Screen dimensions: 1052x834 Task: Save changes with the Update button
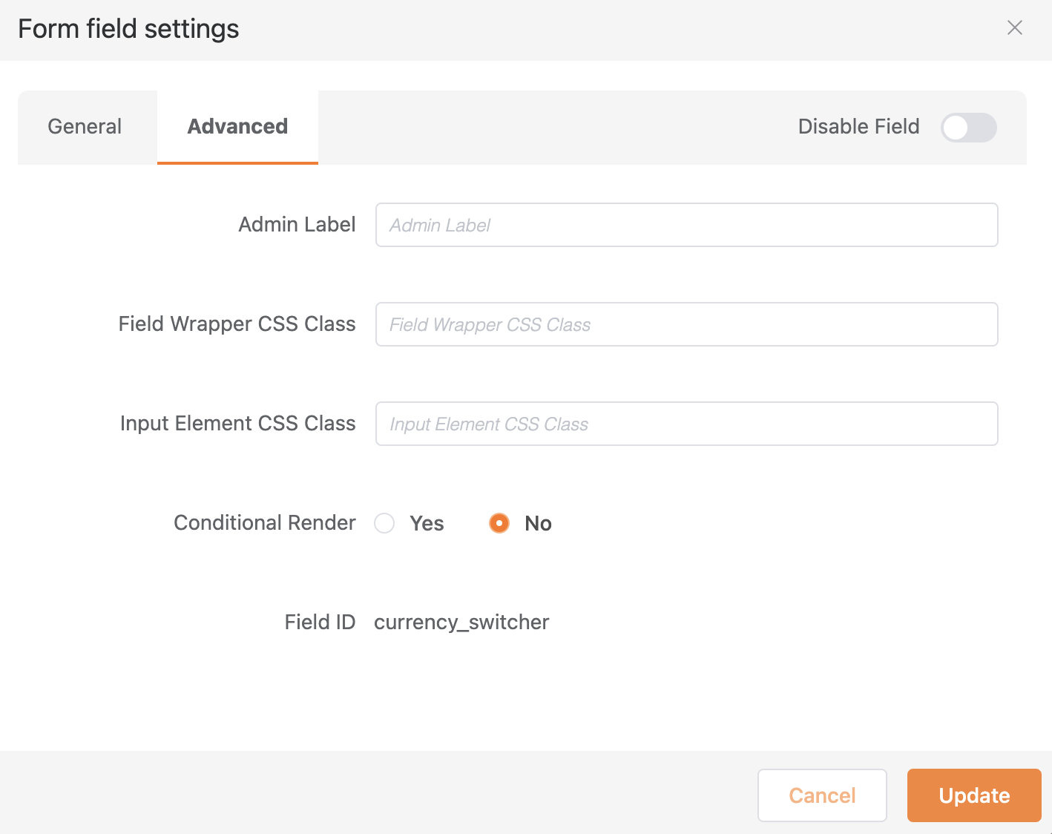coord(973,795)
